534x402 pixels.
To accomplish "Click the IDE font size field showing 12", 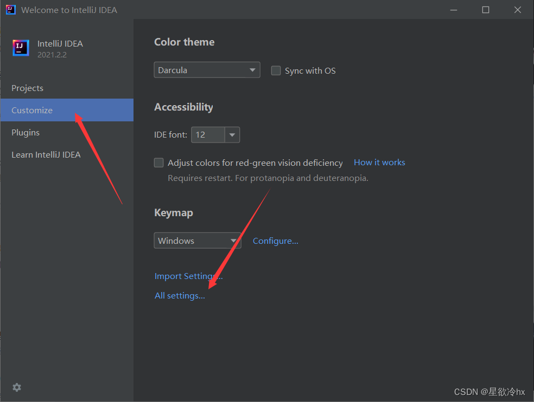I will click(x=208, y=135).
